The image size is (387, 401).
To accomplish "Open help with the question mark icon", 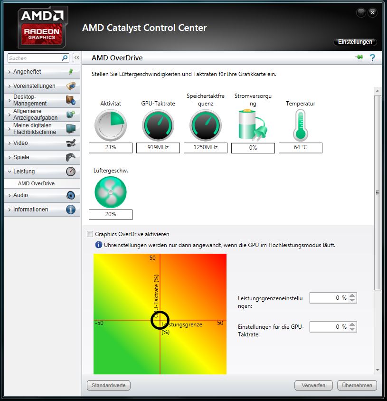I will pos(372,58).
